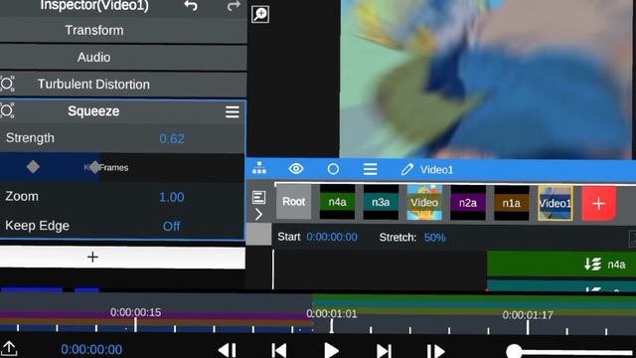The height and width of the screenshot is (358, 636).
Task: Click the timeline ruler at 0:00:01:17
Action: pyautogui.click(x=528, y=315)
